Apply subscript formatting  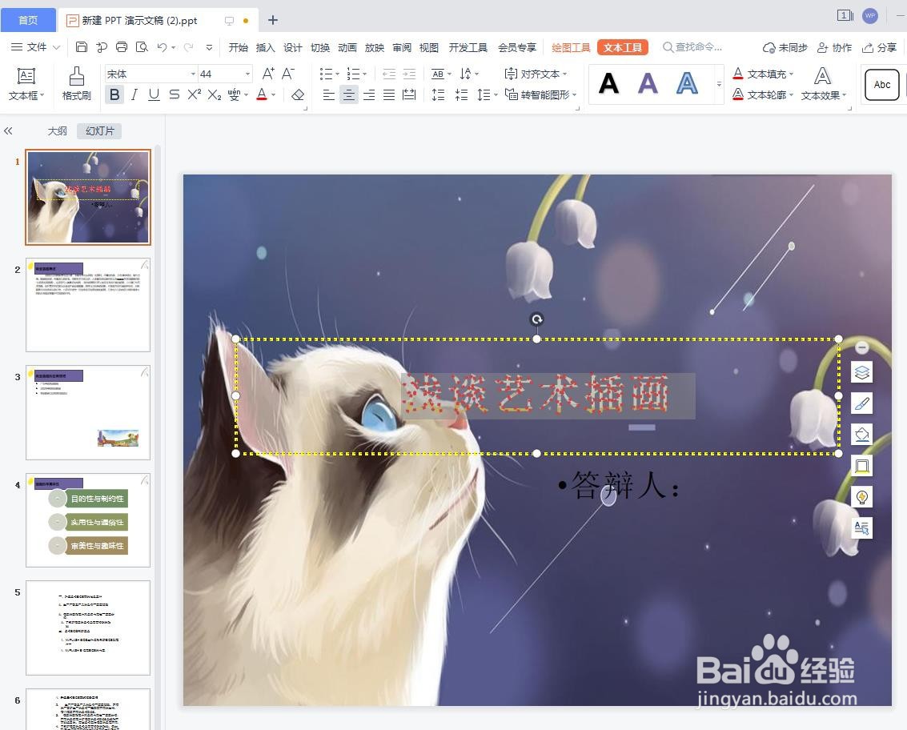coord(215,95)
